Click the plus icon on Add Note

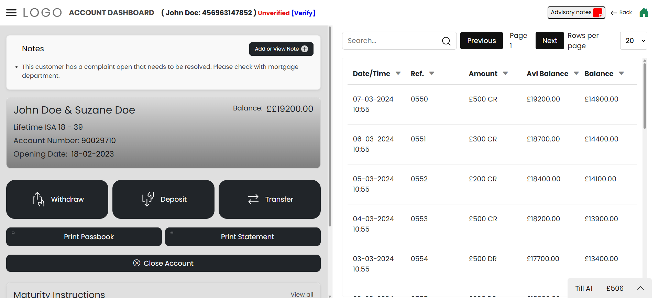(305, 49)
